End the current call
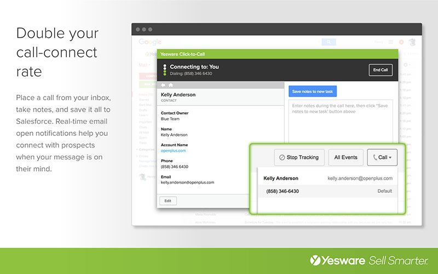 tap(381, 70)
